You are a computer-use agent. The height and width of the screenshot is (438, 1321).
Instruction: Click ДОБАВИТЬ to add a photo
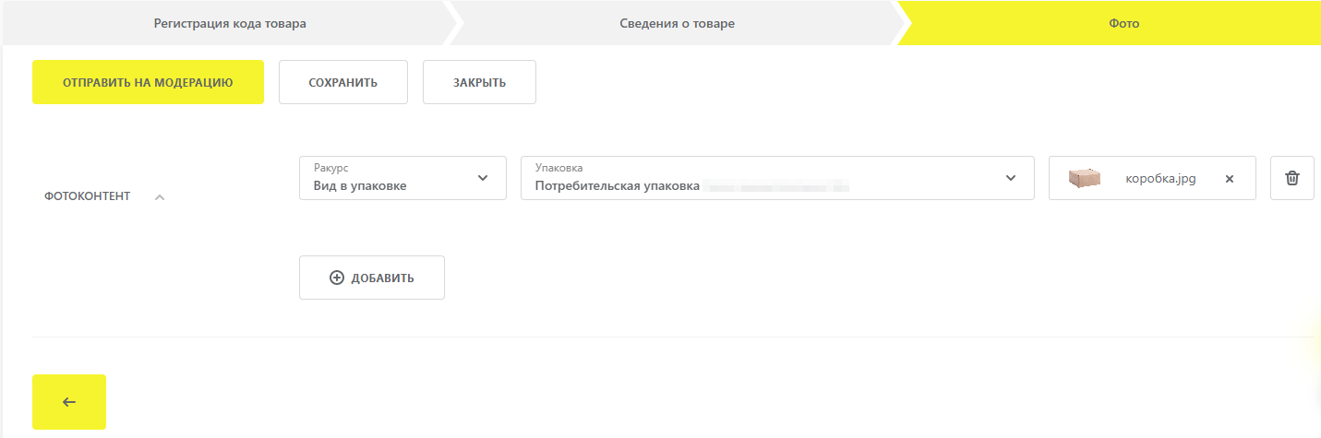[372, 278]
